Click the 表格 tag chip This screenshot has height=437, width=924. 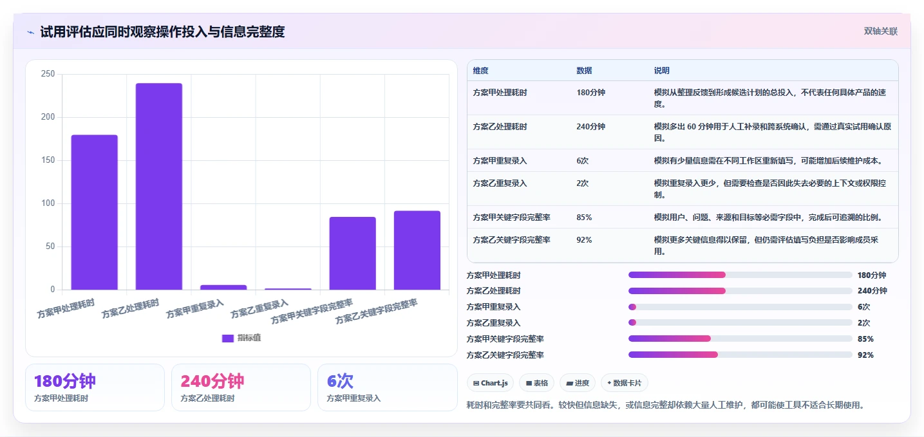(537, 383)
